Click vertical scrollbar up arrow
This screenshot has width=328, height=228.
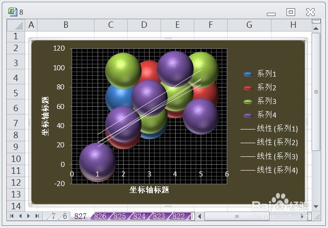[316, 28]
